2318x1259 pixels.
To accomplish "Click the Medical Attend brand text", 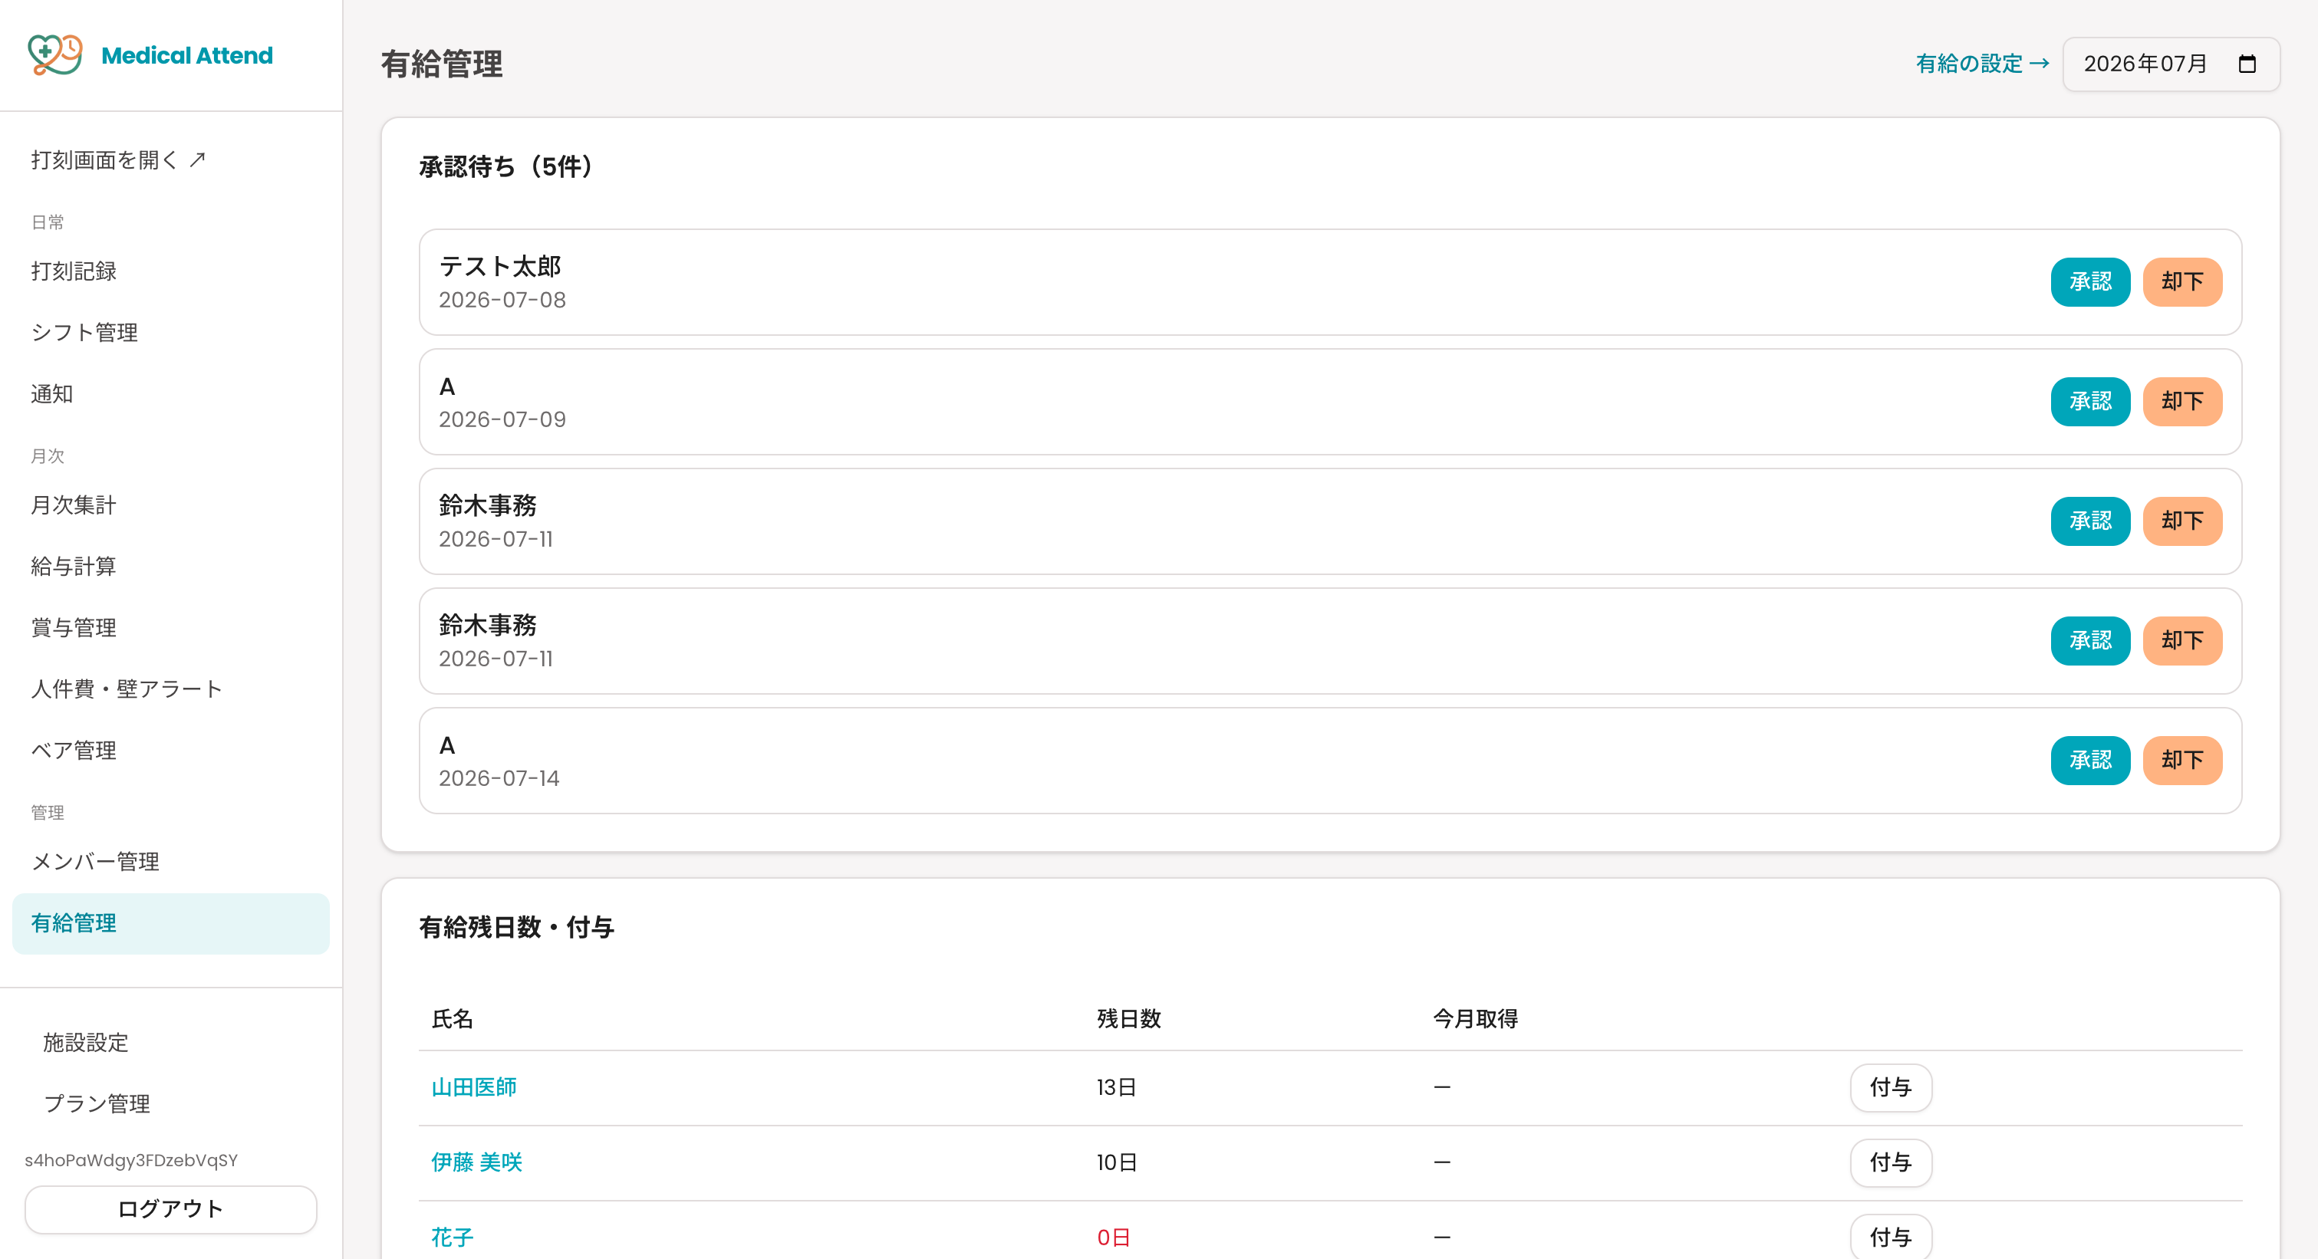I will click(187, 56).
